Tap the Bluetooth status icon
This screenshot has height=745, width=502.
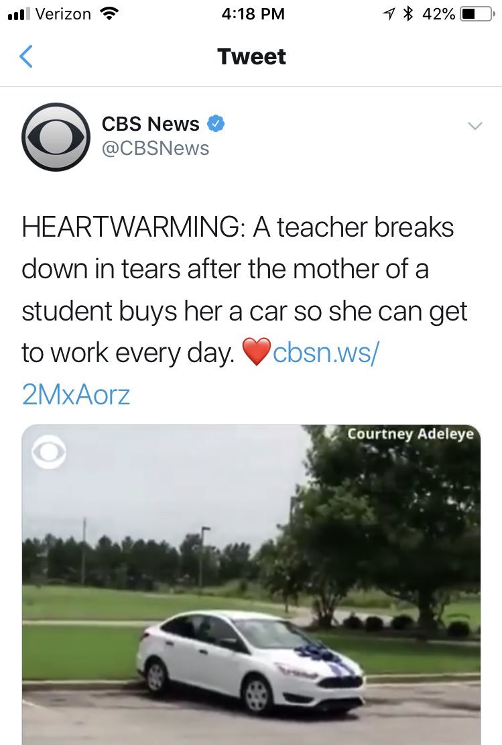point(408,14)
